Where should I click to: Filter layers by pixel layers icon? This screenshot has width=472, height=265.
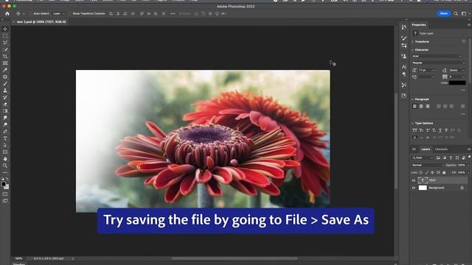tap(438, 158)
